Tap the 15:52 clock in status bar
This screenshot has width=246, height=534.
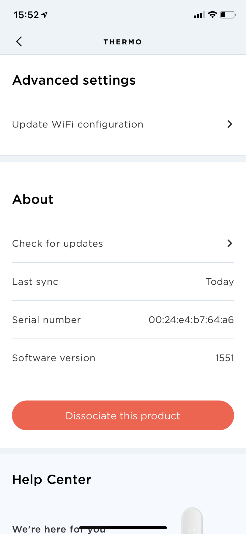(26, 15)
